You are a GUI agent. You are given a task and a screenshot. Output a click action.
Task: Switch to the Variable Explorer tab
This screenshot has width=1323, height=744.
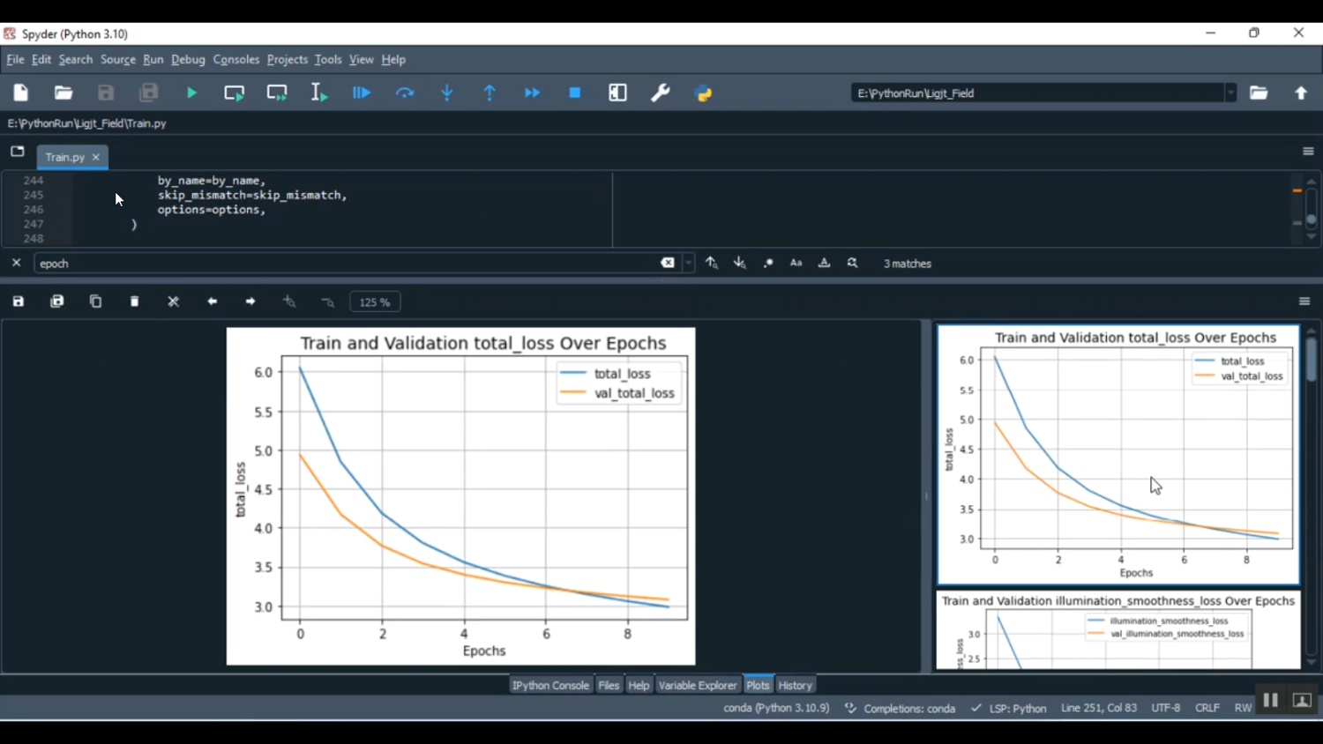coord(697,685)
